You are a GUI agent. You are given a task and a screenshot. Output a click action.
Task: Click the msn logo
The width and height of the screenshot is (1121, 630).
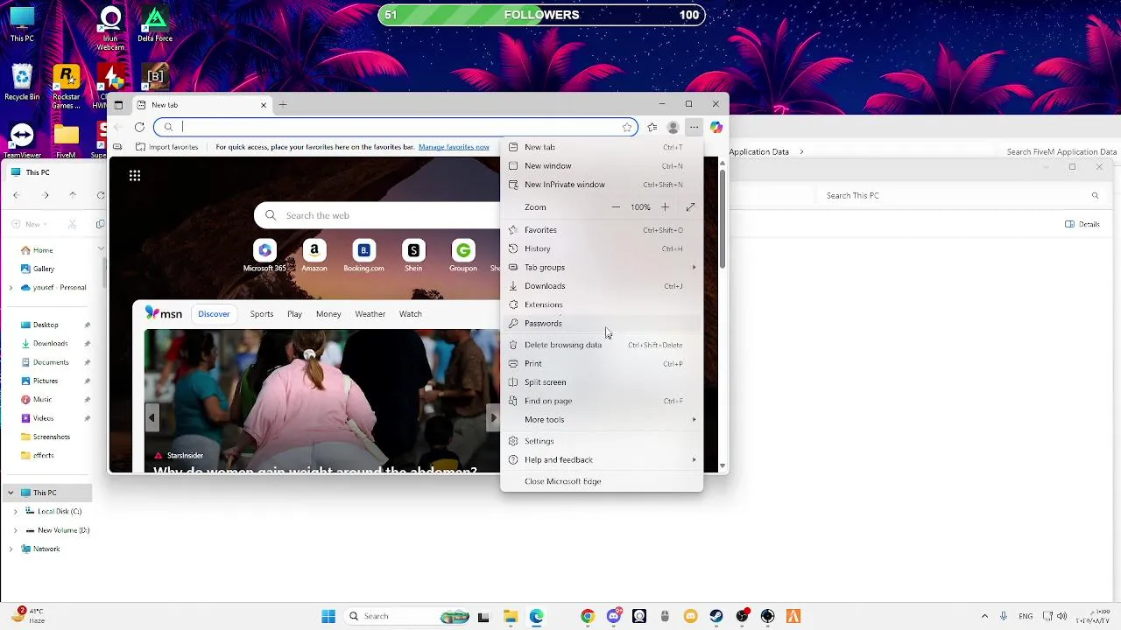click(164, 313)
